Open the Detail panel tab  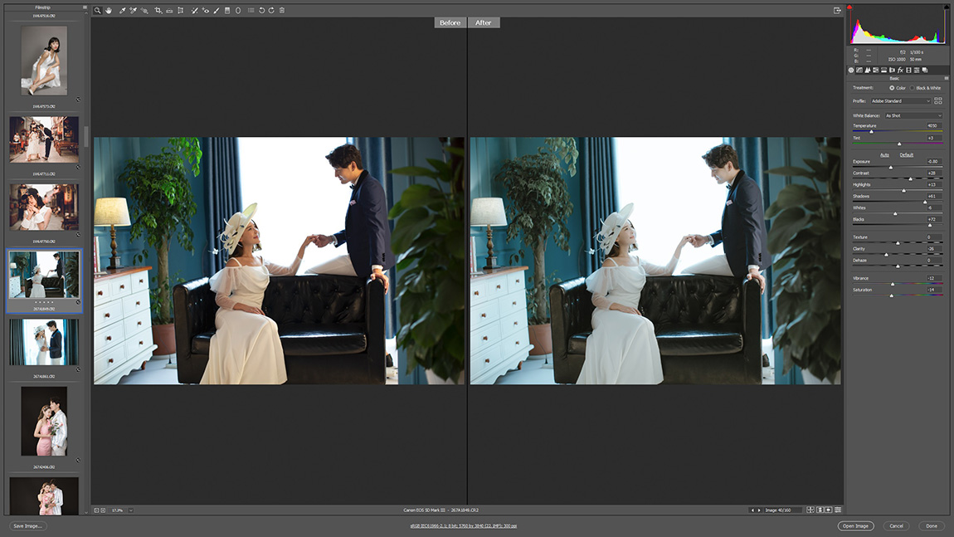point(868,70)
